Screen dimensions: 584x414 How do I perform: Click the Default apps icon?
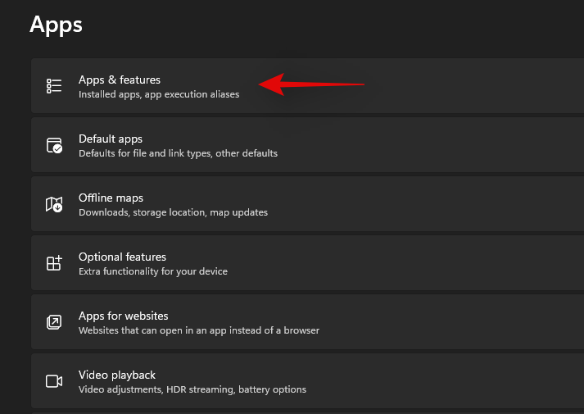pos(54,145)
